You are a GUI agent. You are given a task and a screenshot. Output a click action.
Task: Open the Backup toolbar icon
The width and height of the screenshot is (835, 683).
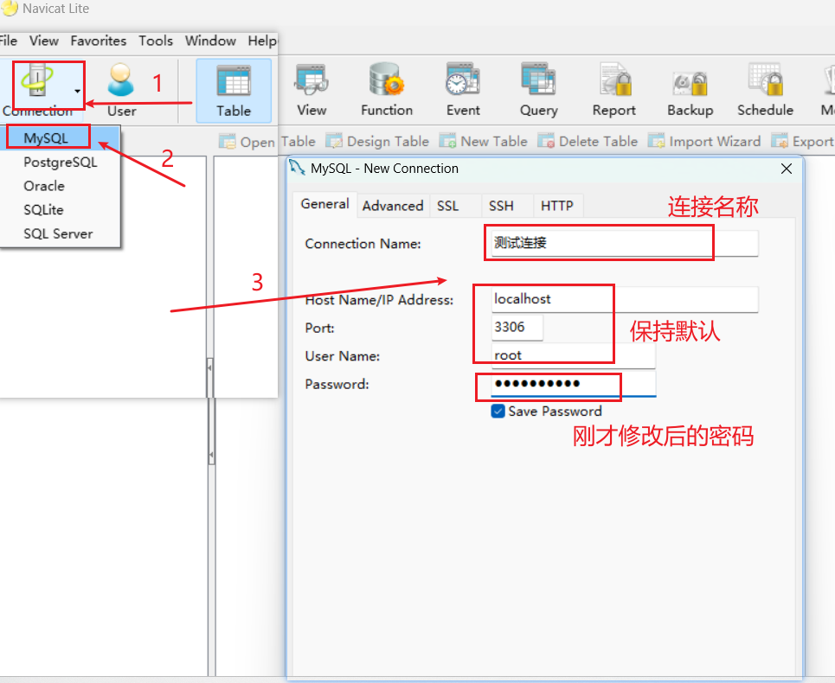pyautogui.click(x=690, y=90)
